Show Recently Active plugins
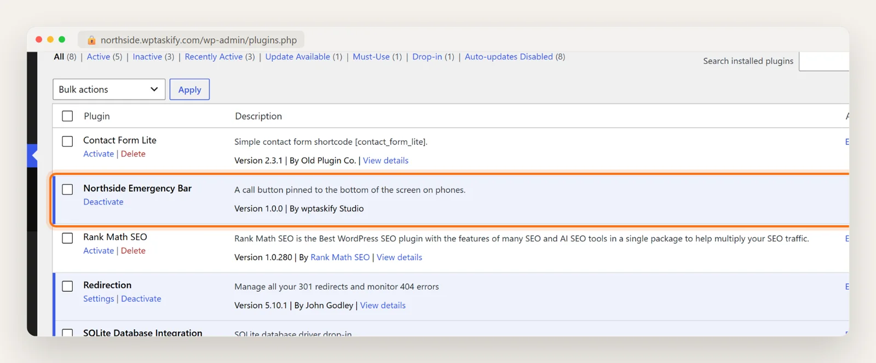 coord(214,56)
